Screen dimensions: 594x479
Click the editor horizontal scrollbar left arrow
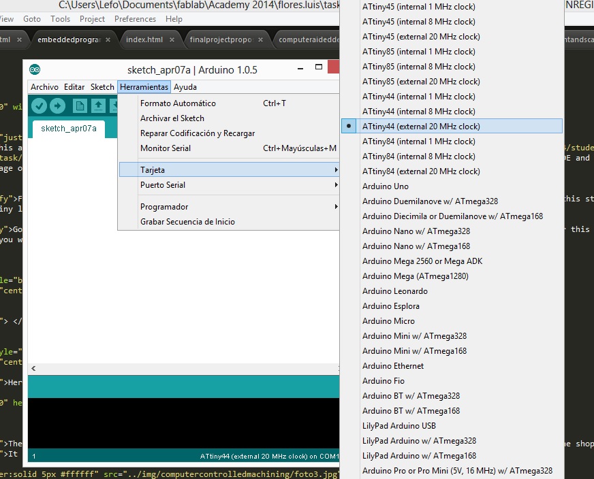pyautogui.click(x=33, y=368)
